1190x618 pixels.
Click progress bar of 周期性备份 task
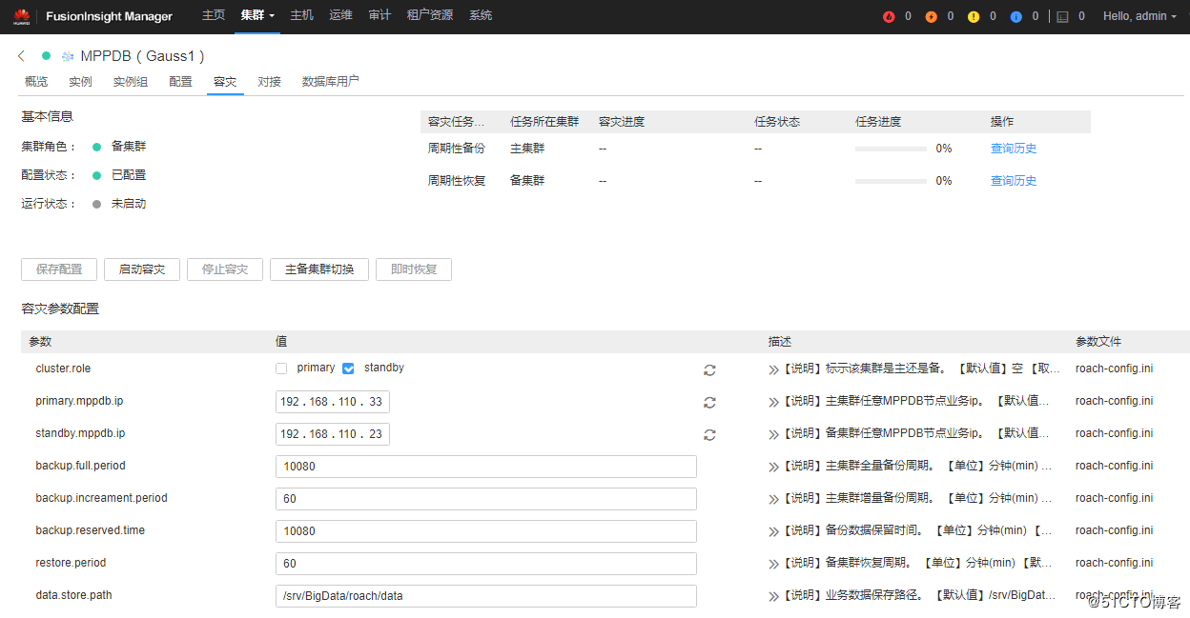point(891,150)
